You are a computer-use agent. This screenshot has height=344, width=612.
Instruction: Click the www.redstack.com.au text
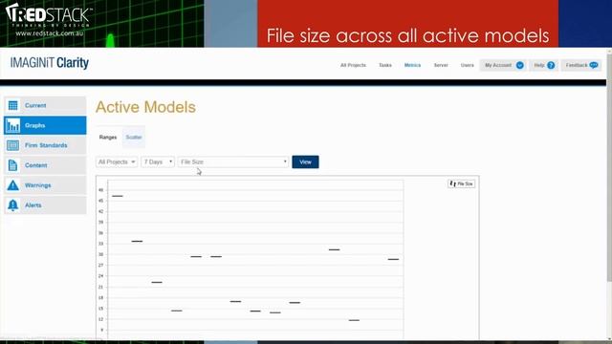(x=50, y=34)
